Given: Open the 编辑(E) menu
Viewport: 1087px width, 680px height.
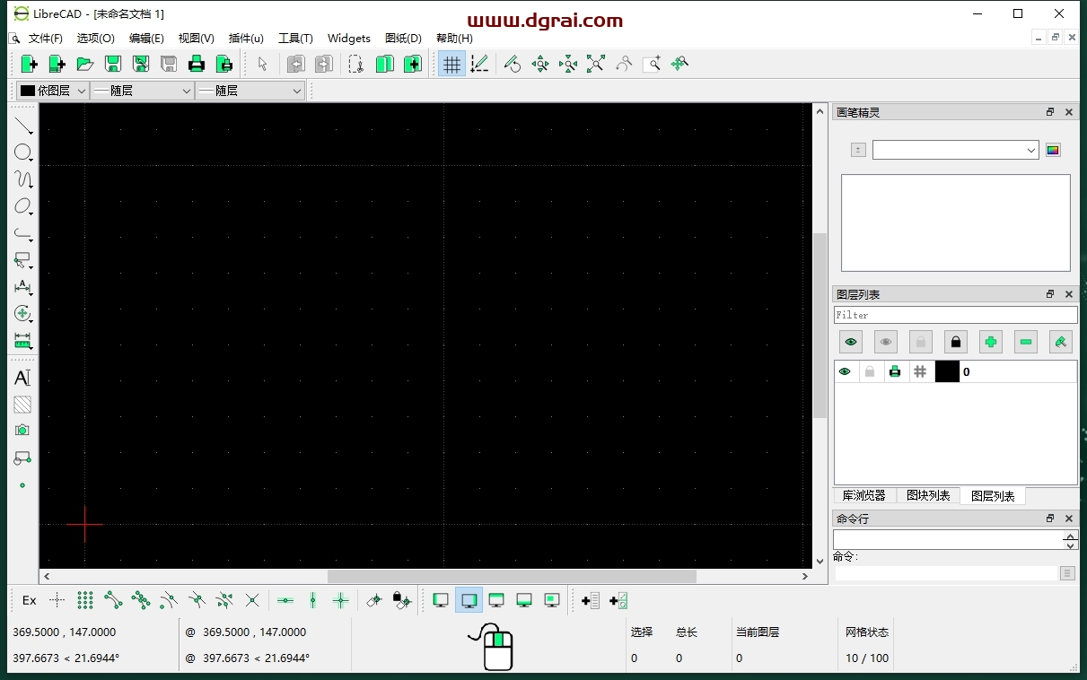Looking at the screenshot, I should (x=146, y=39).
